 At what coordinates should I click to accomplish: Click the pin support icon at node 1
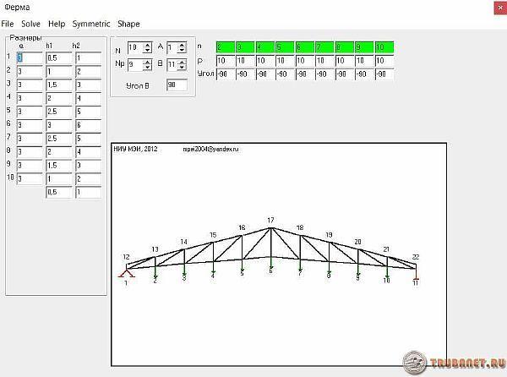126,273
